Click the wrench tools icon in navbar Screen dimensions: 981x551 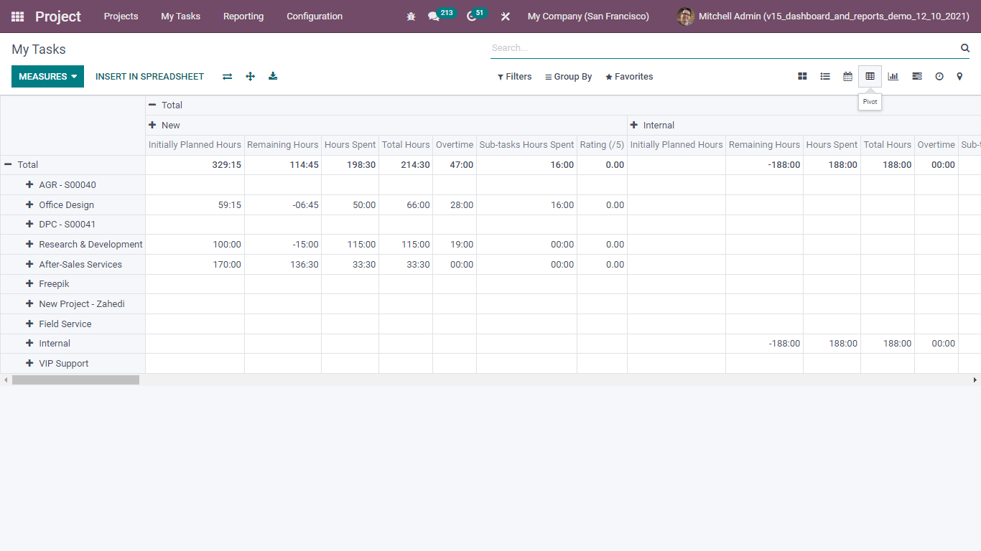pyautogui.click(x=506, y=17)
